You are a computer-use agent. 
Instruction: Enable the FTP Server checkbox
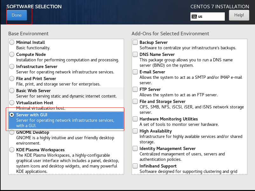tap(135, 89)
